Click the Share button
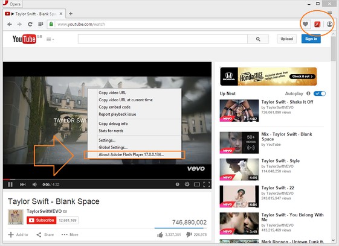 pyautogui.click(x=45, y=235)
